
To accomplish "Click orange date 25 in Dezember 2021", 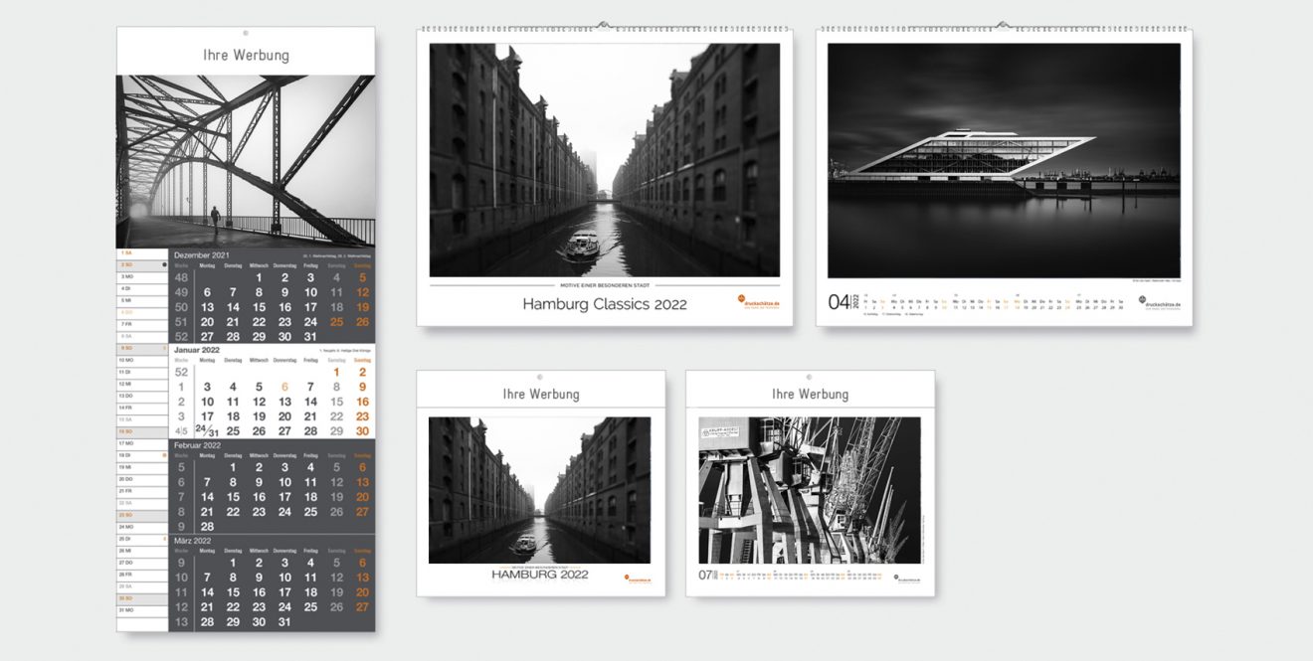I will [x=336, y=321].
